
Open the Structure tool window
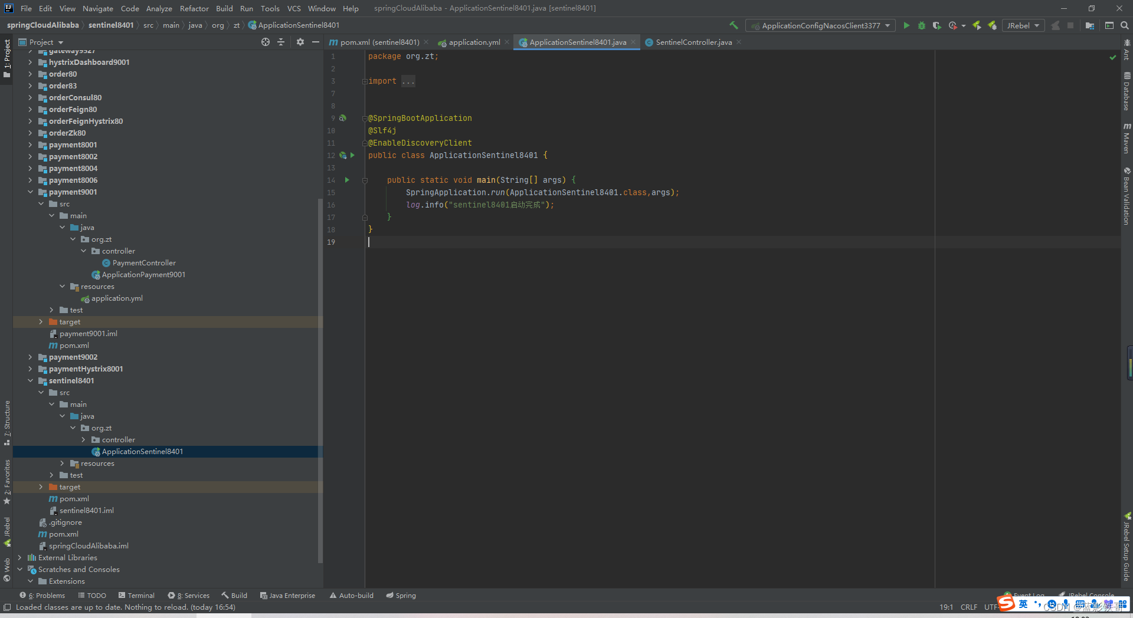pos(7,423)
